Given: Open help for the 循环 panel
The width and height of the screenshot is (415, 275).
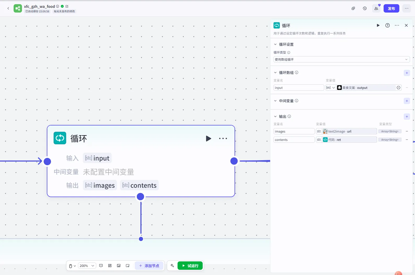Looking at the screenshot, I should click(x=388, y=25).
